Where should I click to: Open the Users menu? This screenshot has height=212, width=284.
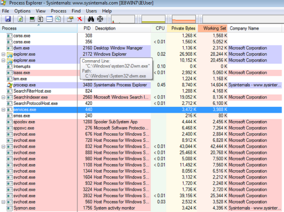91,11
